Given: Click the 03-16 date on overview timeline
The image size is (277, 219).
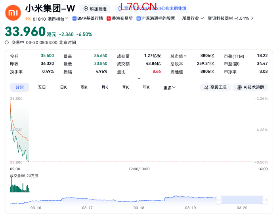Looking at the screenshot, I should (36, 208).
